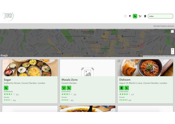Click 'Activate location services.' link

[163, 26]
